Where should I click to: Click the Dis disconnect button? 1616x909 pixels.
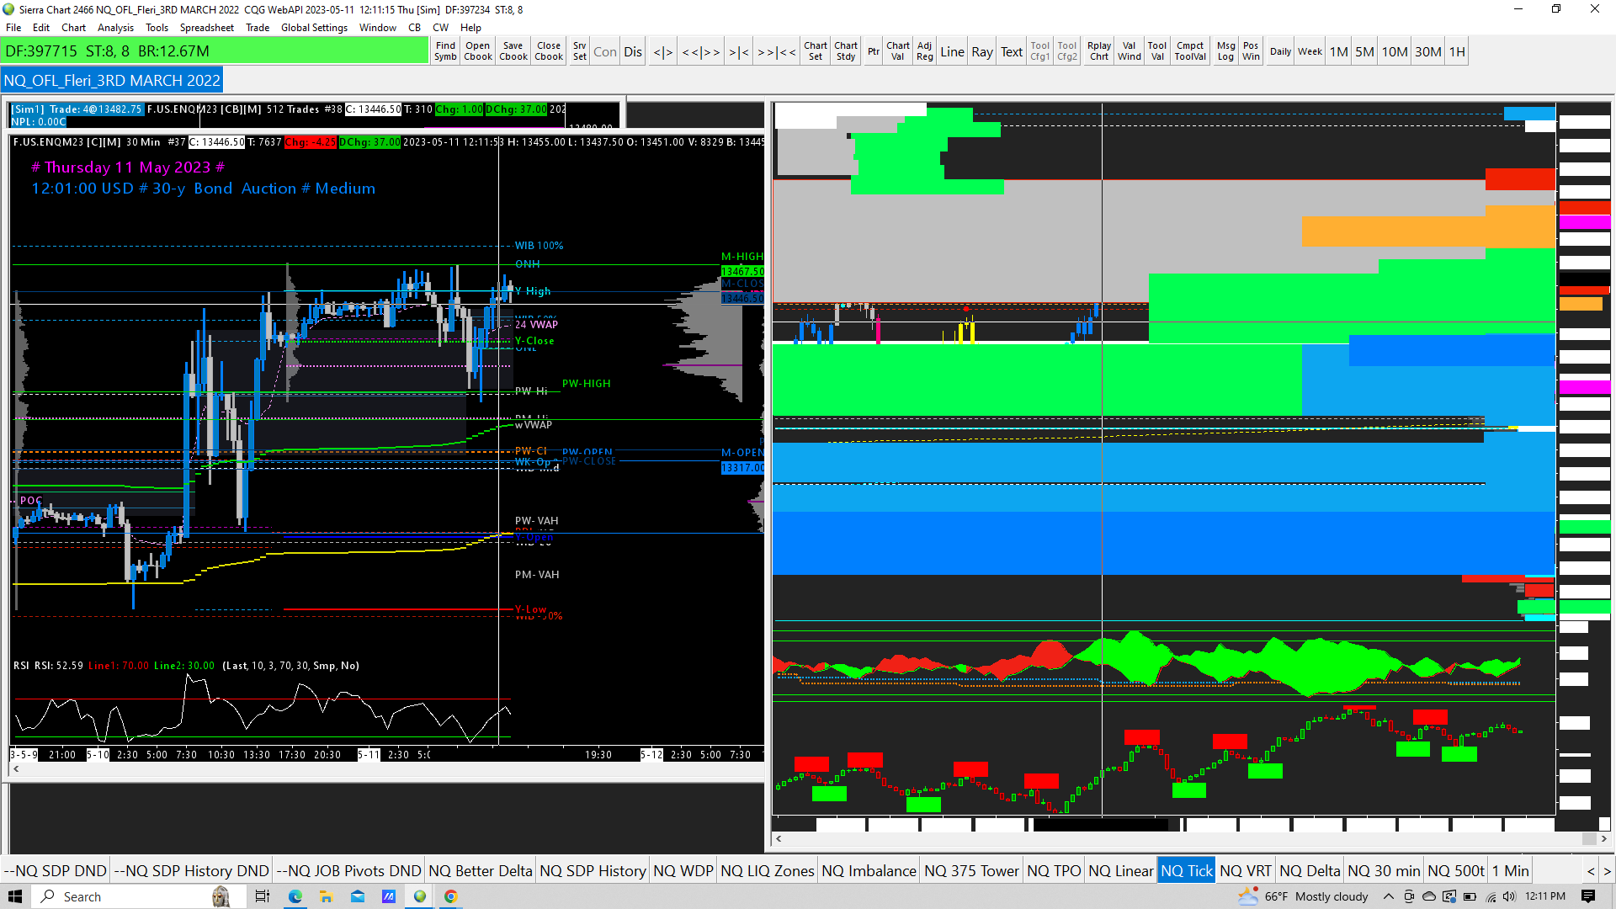click(633, 51)
